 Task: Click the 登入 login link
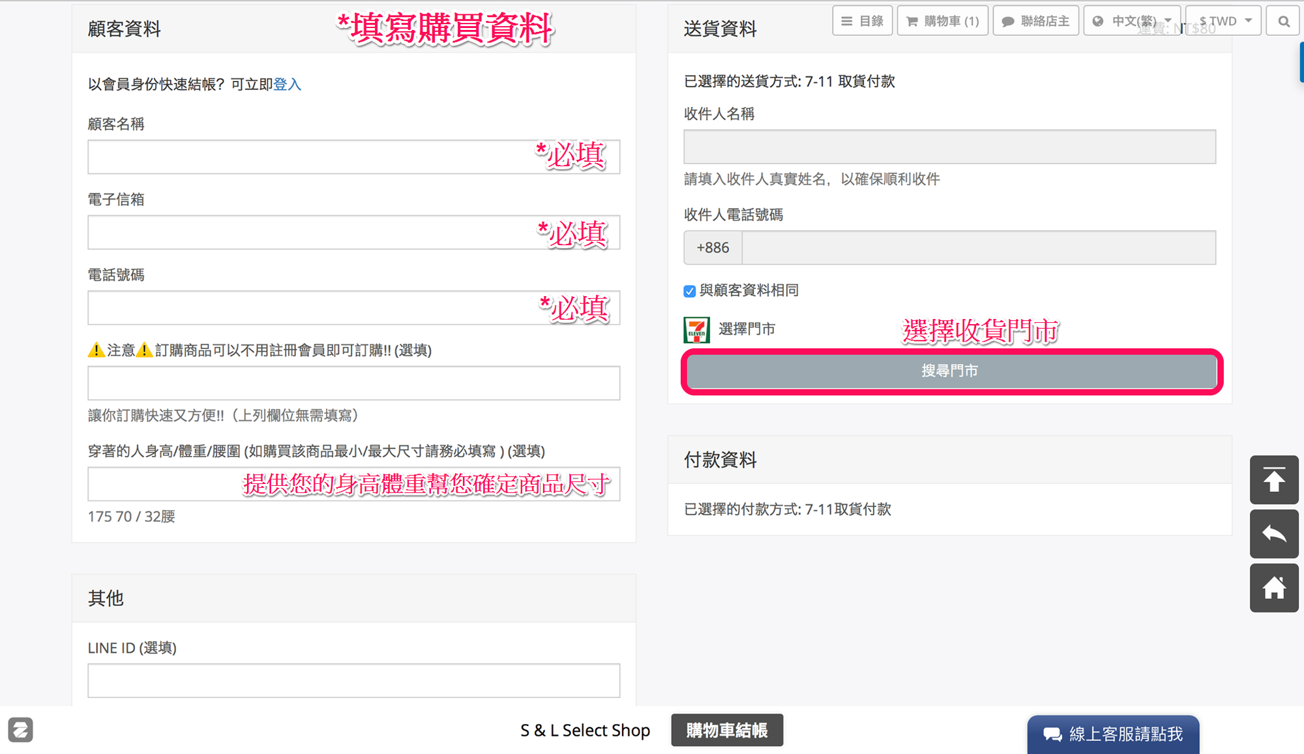coord(287,84)
